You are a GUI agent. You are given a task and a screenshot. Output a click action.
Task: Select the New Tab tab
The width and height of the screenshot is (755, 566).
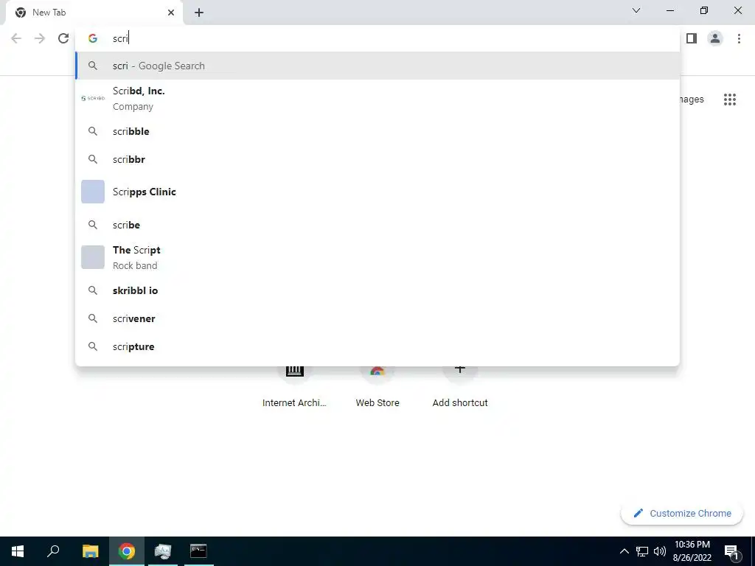click(94, 13)
